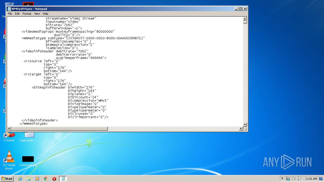
Task: Click the videoinfoheader dwbitrate="7062" line
Action: click(55, 51)
